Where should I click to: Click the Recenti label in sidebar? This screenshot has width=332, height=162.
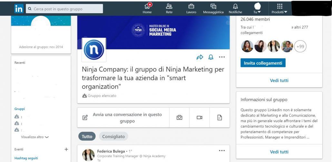click(20, 62)
